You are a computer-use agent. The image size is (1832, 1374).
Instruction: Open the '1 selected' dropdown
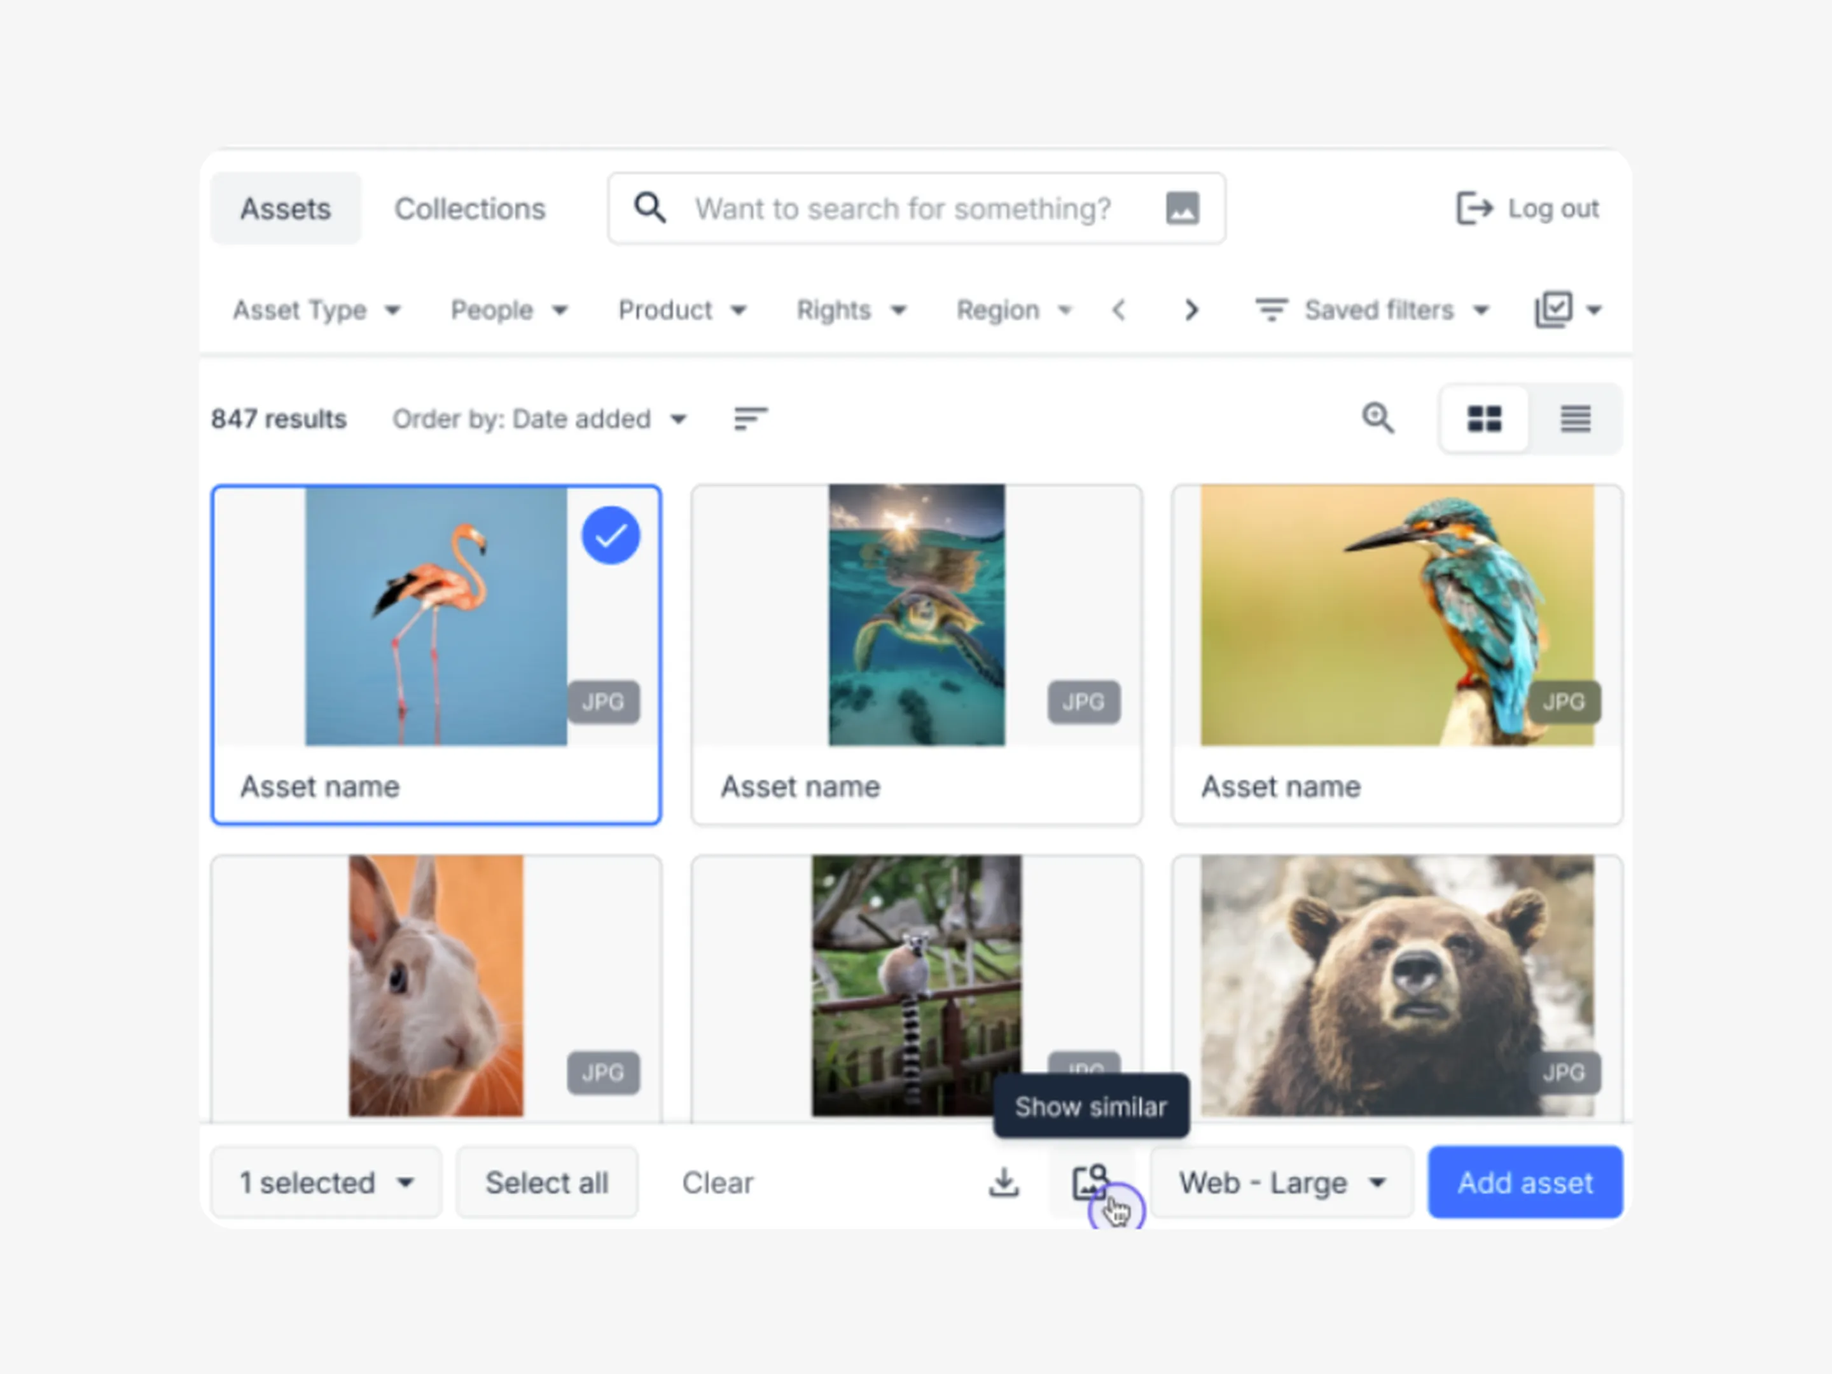[326, 1182]
